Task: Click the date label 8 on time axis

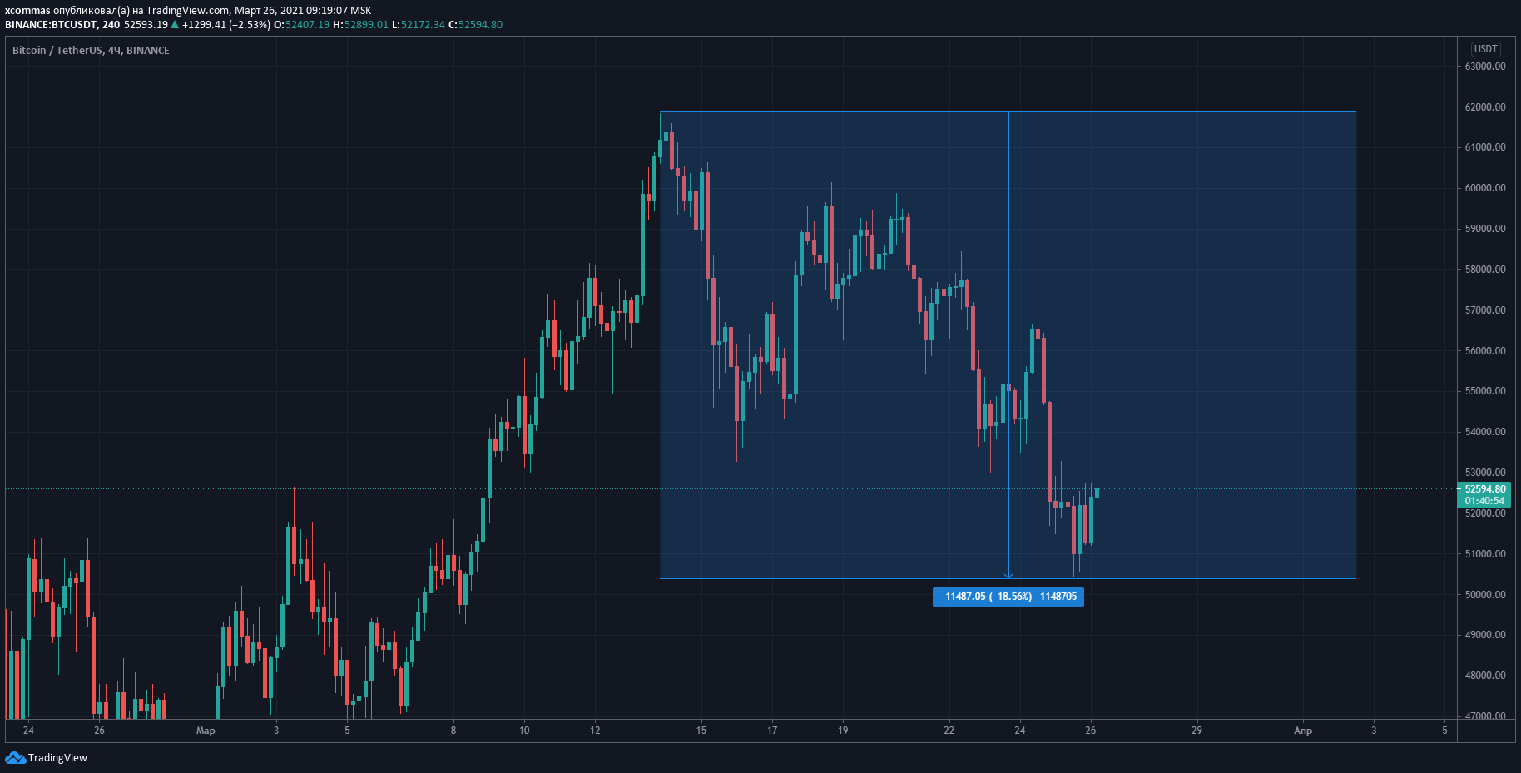Action: point(453,731)
